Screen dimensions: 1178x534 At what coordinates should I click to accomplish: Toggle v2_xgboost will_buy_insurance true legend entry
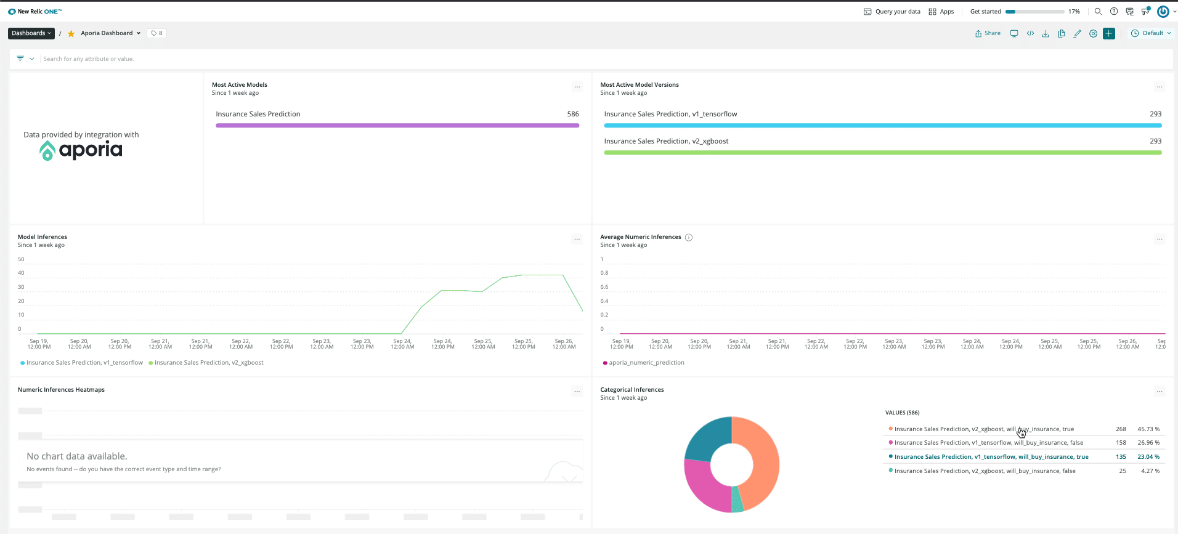click(x=1024, y=429)
